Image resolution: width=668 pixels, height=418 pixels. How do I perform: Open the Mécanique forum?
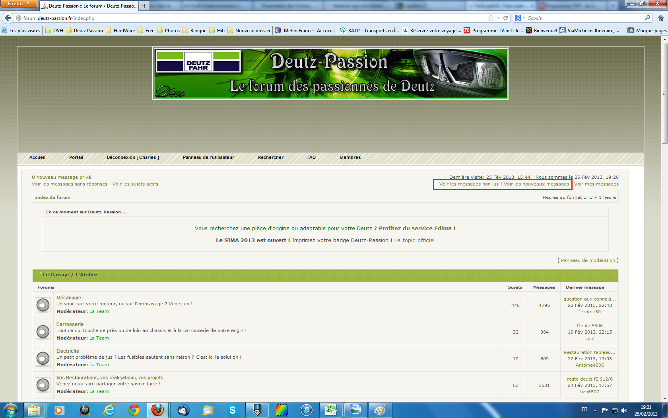(68, 297)
